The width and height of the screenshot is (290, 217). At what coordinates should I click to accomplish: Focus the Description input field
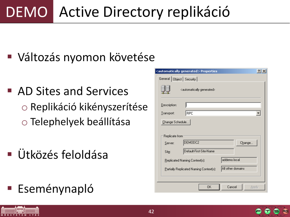click(223, 105)
